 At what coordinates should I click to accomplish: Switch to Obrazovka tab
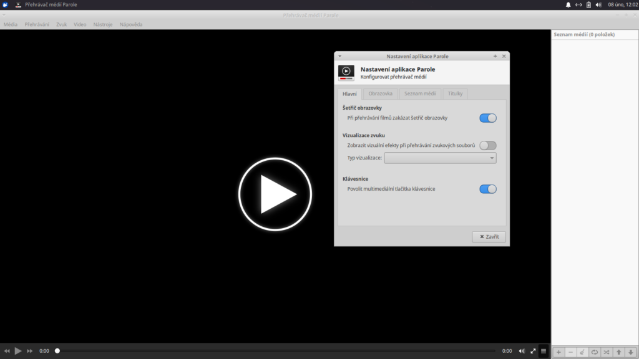(x=380, y=93)
